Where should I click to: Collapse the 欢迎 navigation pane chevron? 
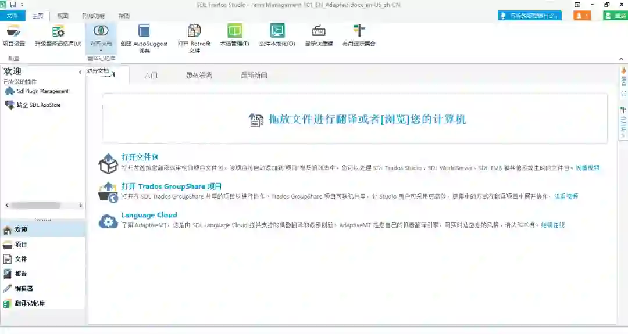coord(80,72)
